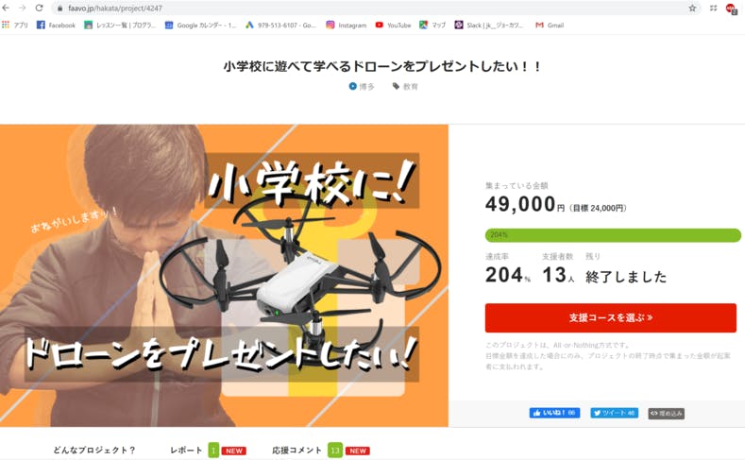Click the green 204% progress bar
This screenshot has width=745, height=460.
pos(613,235)
